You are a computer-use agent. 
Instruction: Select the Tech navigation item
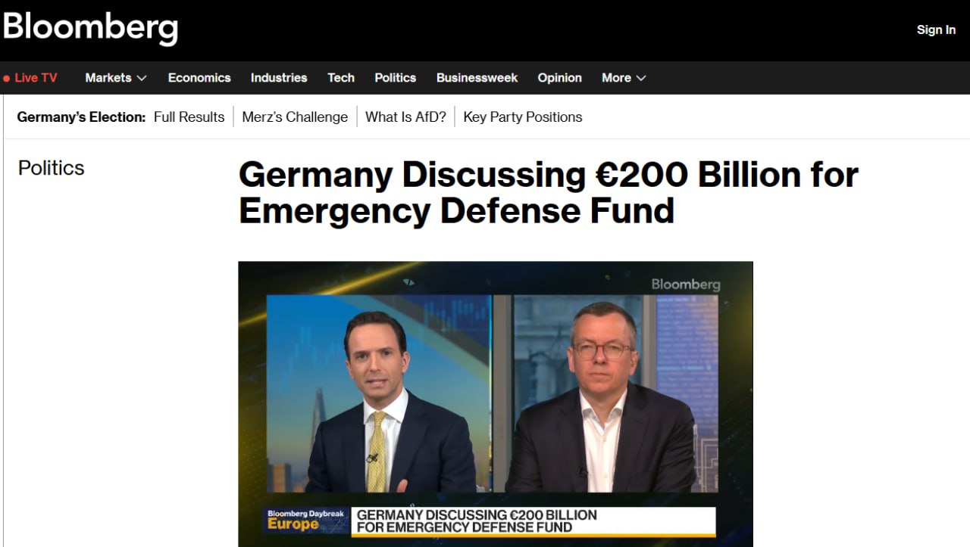tap(341, 78)
